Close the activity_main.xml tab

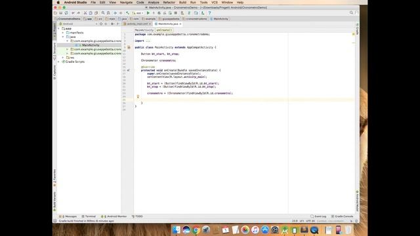pos(150,24)
